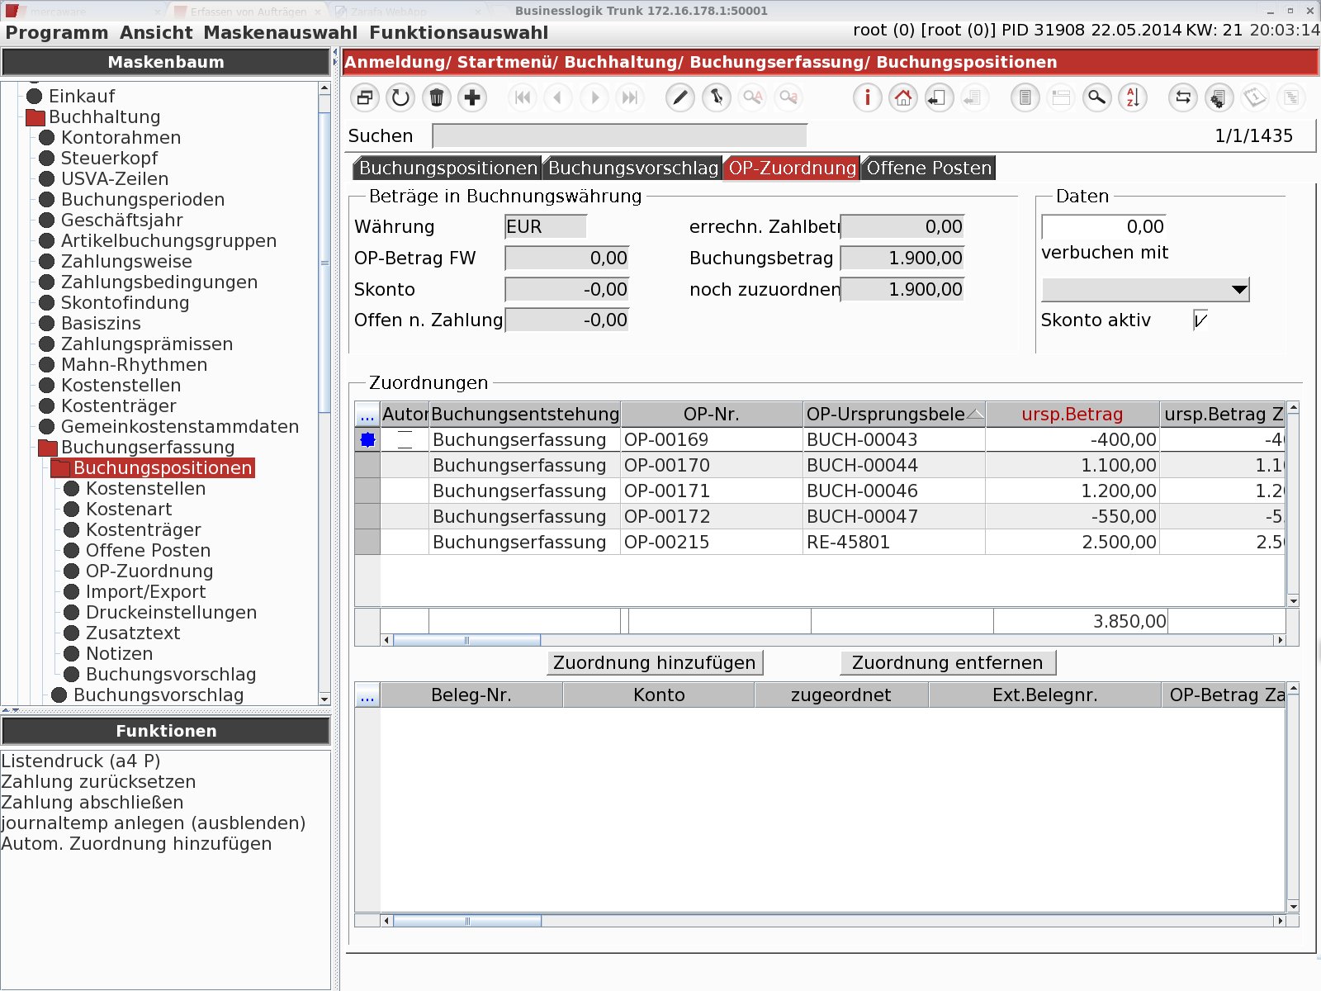Run Autom. Zuordnung hinzufügen function
The image size is (1321, 991).
[136, 844]
